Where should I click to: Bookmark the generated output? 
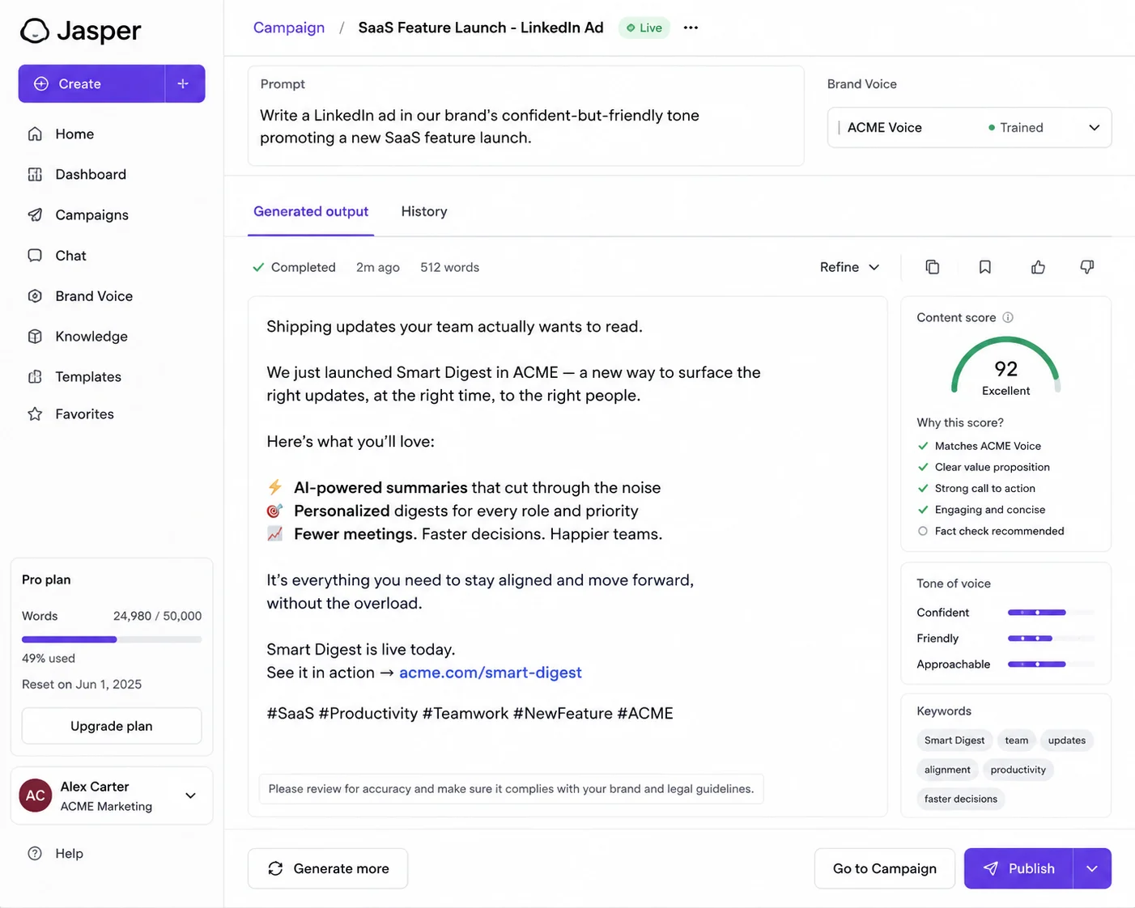(x=985, y=267)
